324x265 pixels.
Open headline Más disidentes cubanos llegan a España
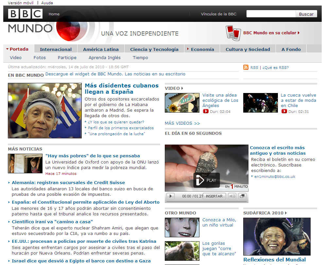122,88
